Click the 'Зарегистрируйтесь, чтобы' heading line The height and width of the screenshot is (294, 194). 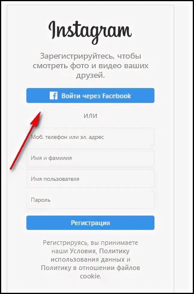[90, 56]
